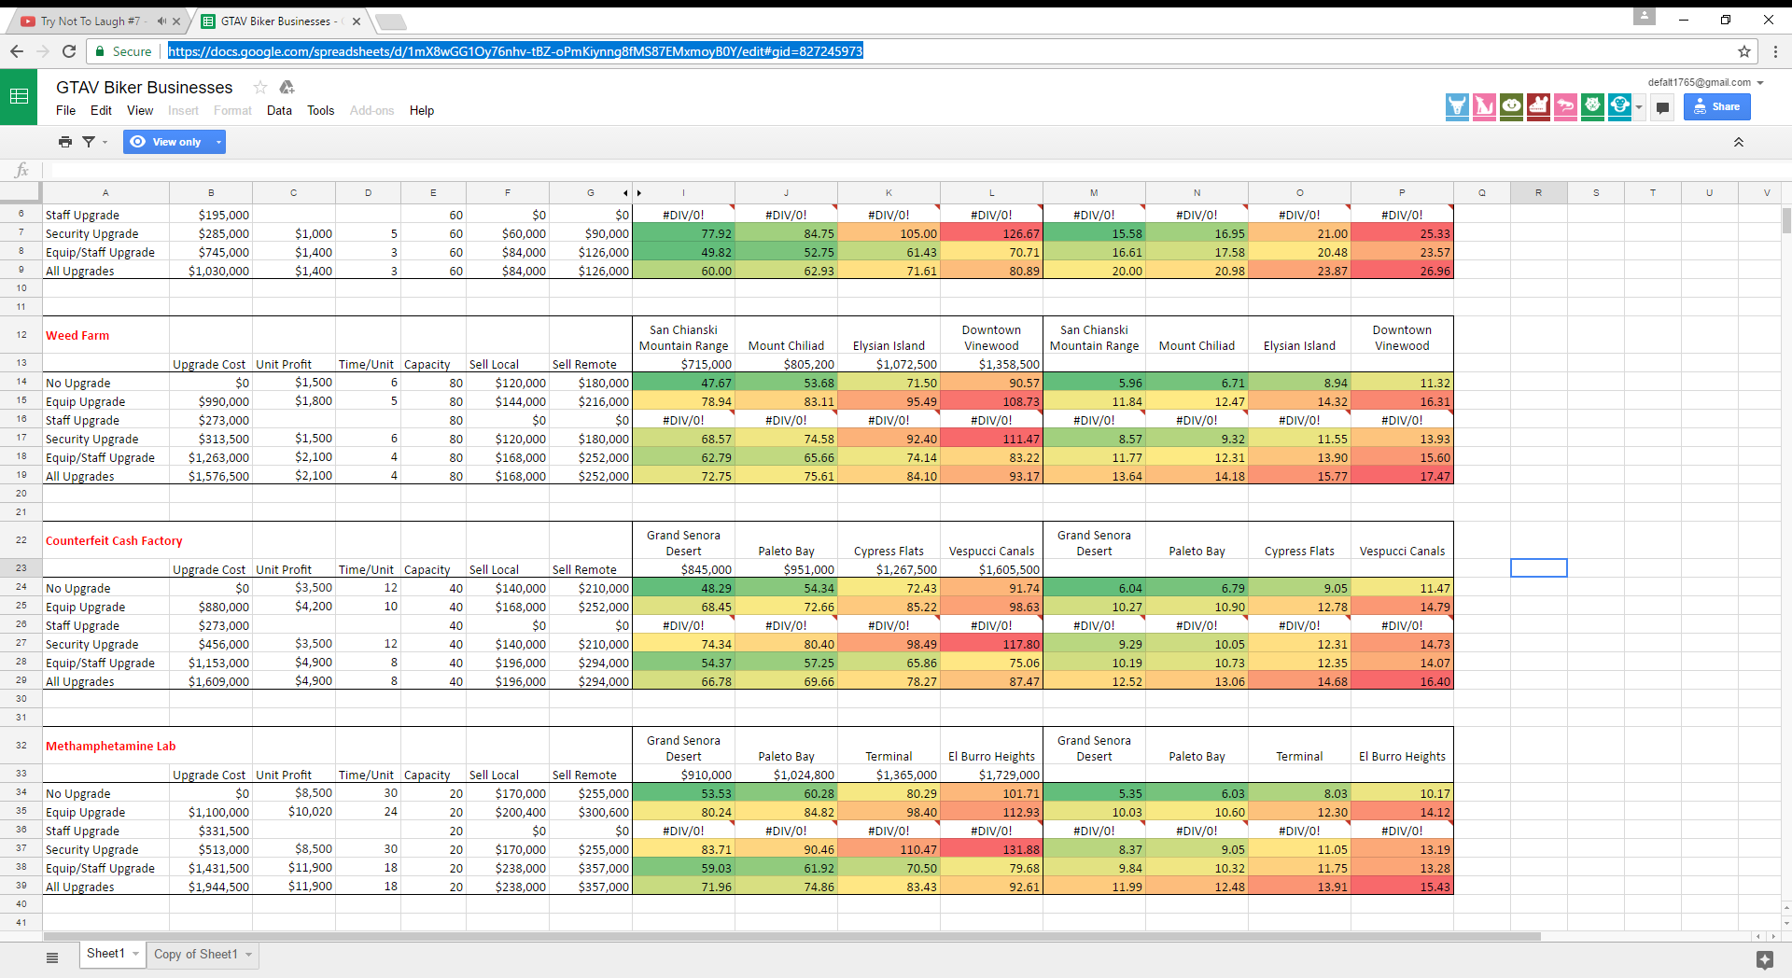Viewport: 1792px width, 978px height.
Task: Click the greyed-out Insert menu
Action: [183, 110]
